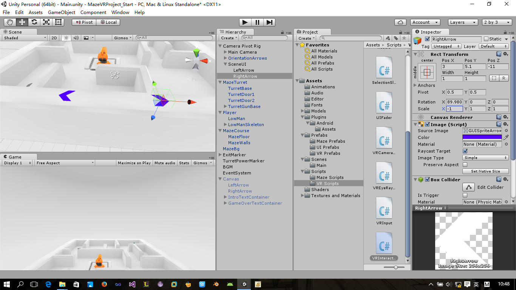The height and width of the screenshot is (290, 516).
Task: Toggle scene audio speaker icon
Action: pos(76,38)
